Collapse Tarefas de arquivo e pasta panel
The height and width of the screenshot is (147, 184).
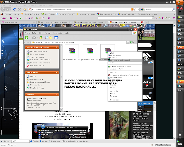(56, 47)
